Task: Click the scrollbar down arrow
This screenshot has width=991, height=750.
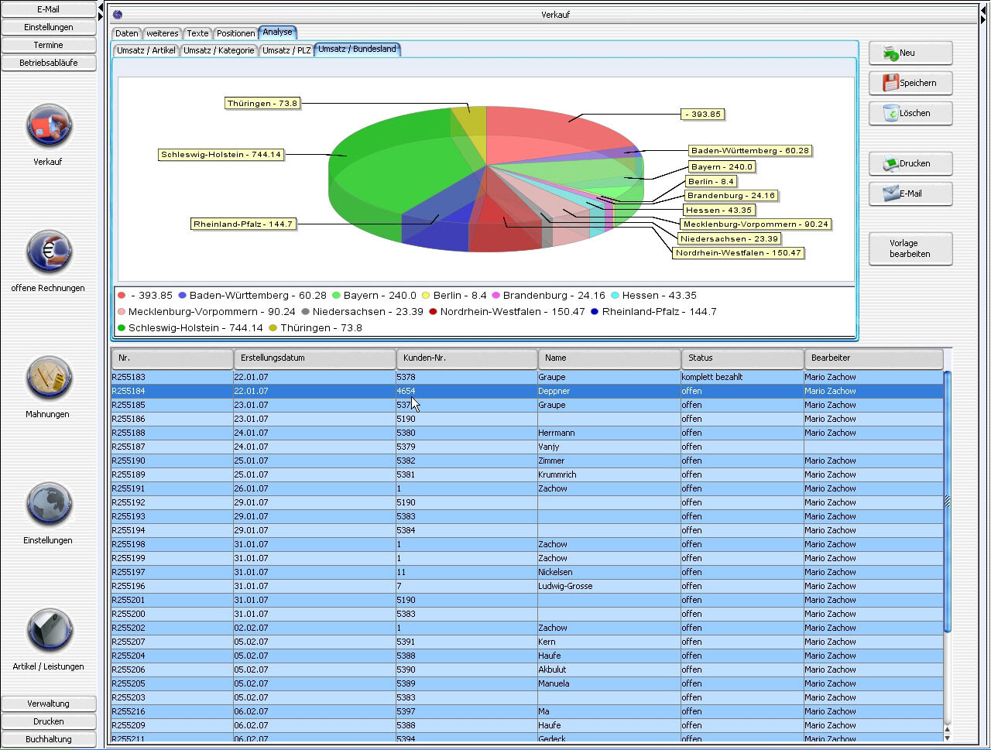Action: (948, 738)
